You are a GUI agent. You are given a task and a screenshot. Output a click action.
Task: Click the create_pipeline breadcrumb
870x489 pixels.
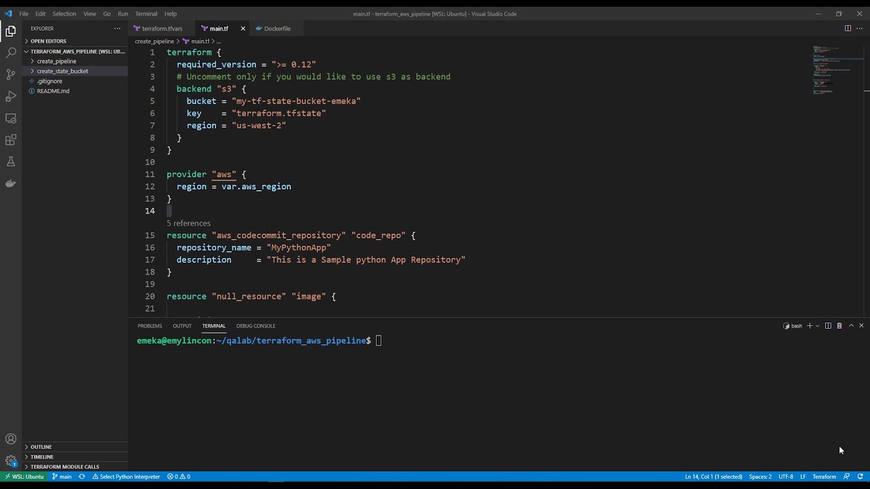[x=154, y=41]
